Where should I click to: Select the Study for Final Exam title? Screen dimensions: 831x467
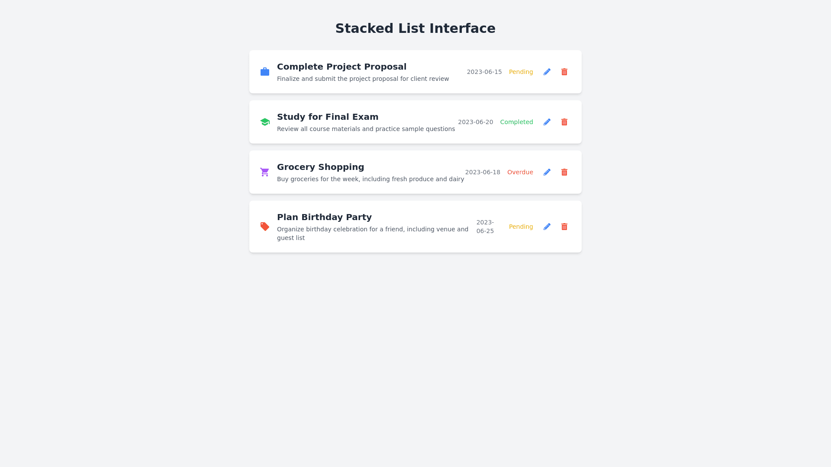tap(328, 117)
